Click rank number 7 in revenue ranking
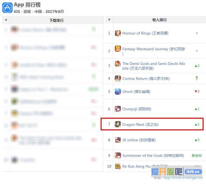This screenshot has height=186, width=206. pos(109,124)
